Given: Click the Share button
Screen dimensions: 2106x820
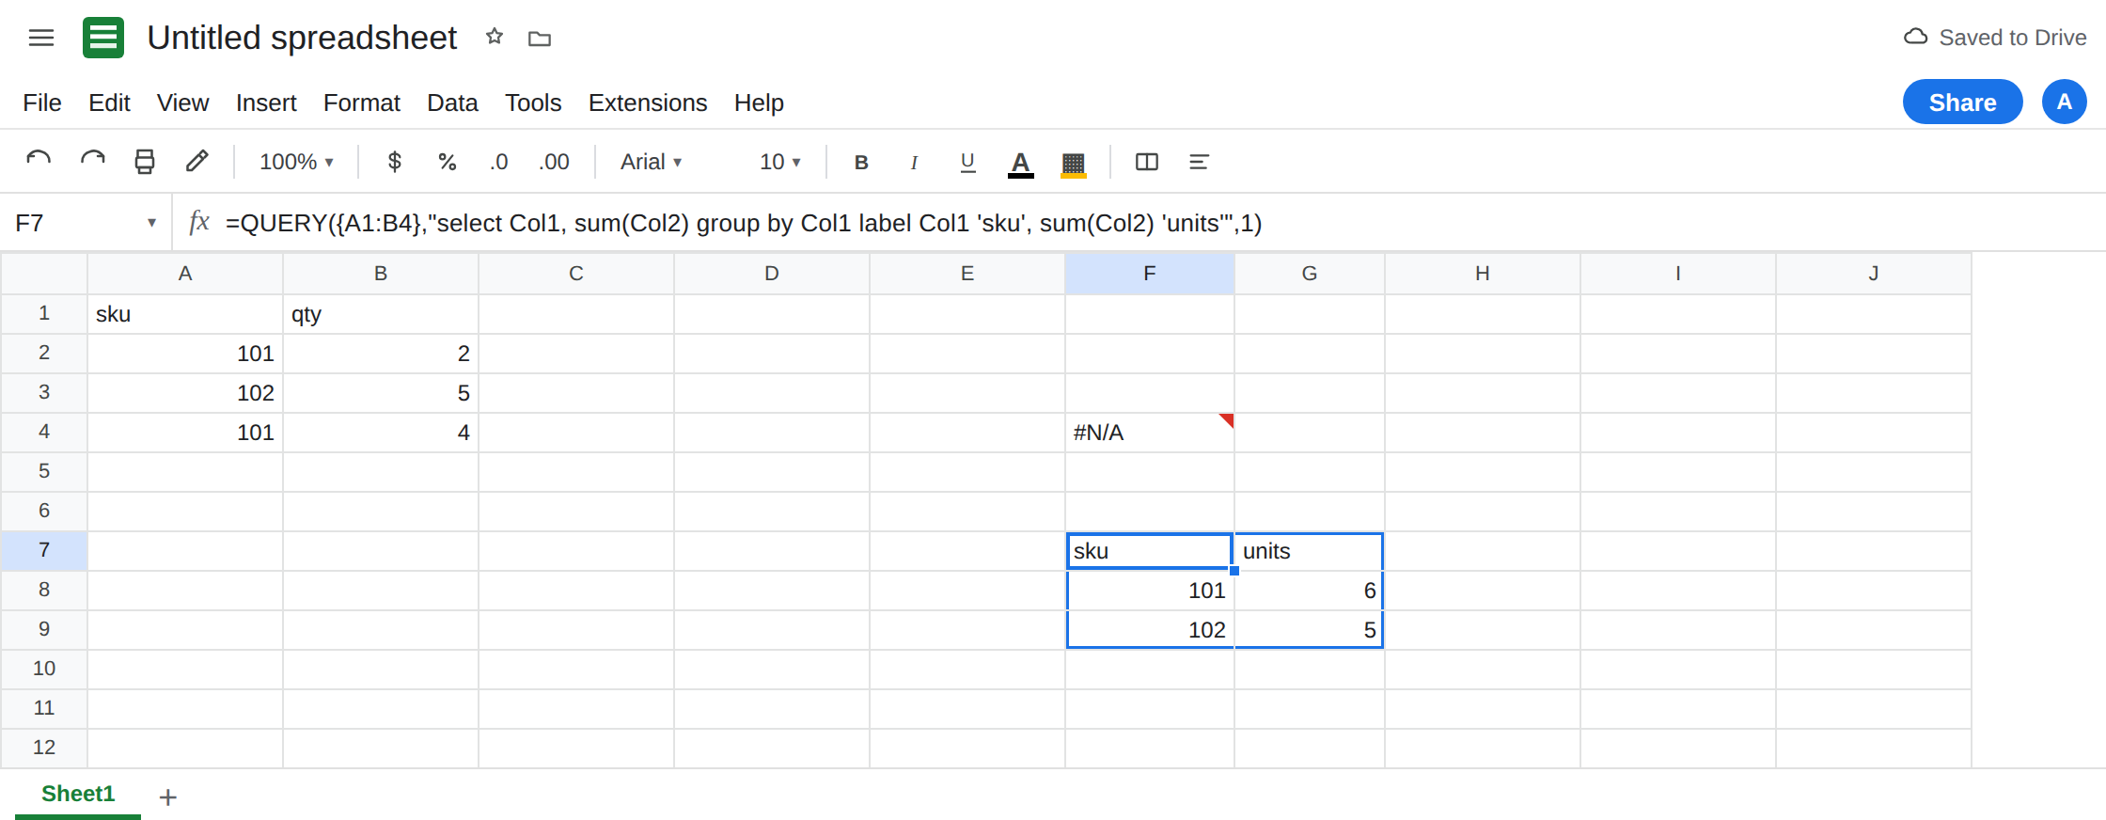Looking at the screenshot, I should pyautogui.click(x=1962, y=102).
